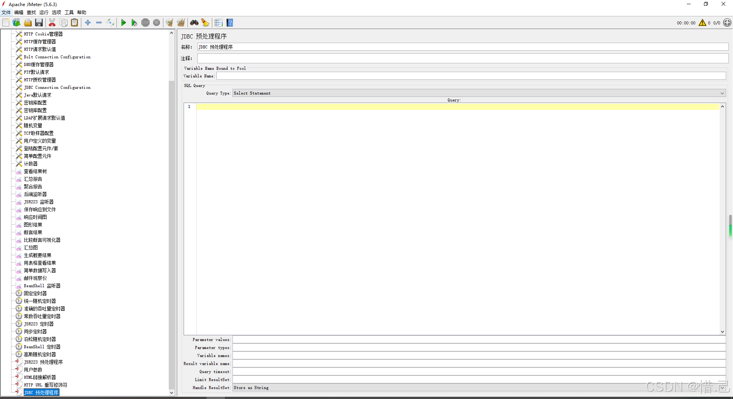The image size is (733, 399).
Task: Open Help with the blue question-mark icon
Action: point(230,23)
